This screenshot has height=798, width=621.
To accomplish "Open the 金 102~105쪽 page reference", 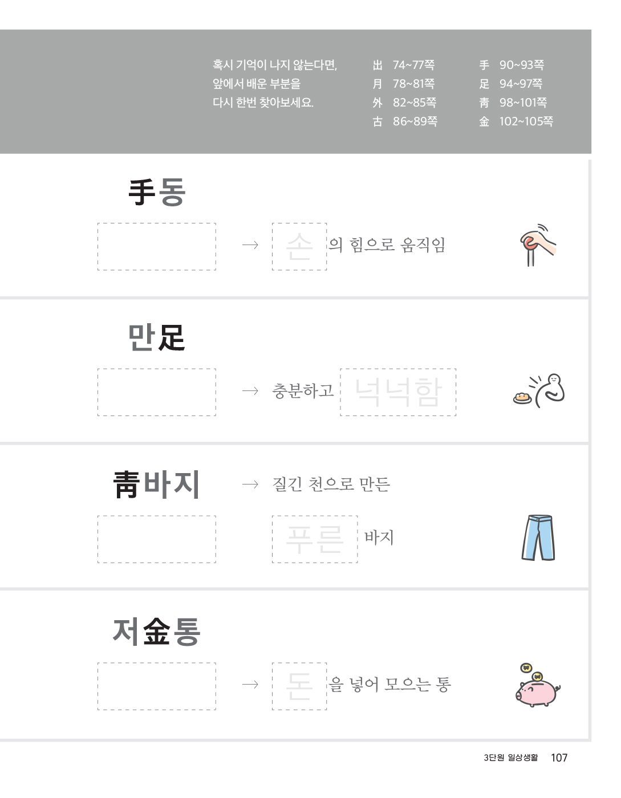I will point(516,121).
